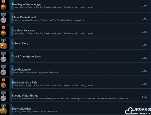Click the Susato's Success progress bar strip

[x=12, y=31]
